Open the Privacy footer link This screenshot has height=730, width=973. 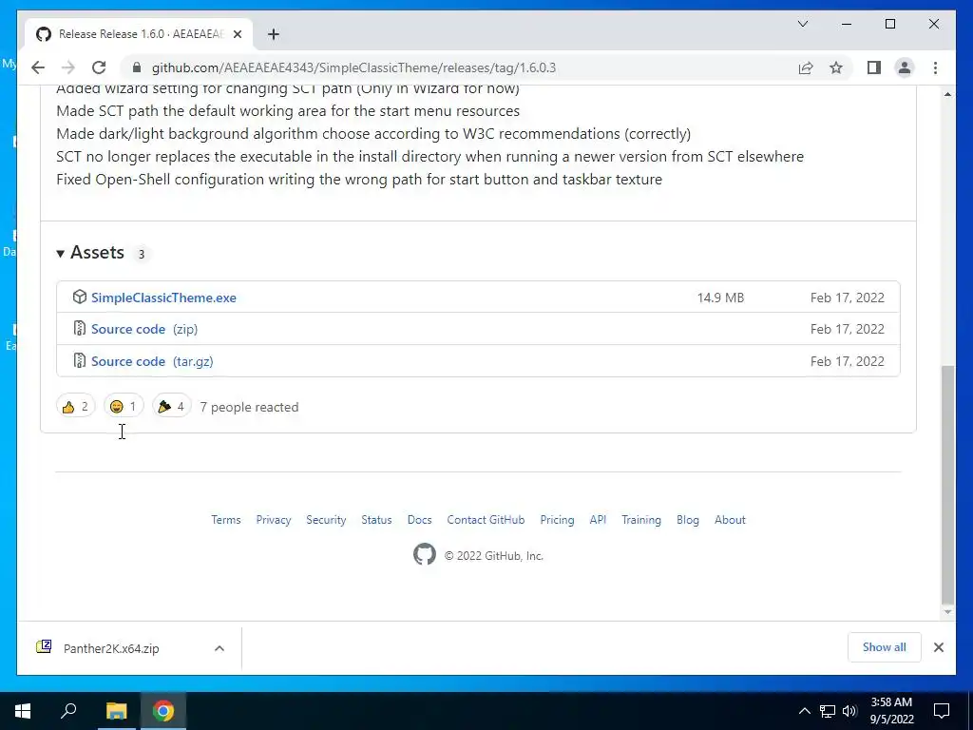(274, 520)
